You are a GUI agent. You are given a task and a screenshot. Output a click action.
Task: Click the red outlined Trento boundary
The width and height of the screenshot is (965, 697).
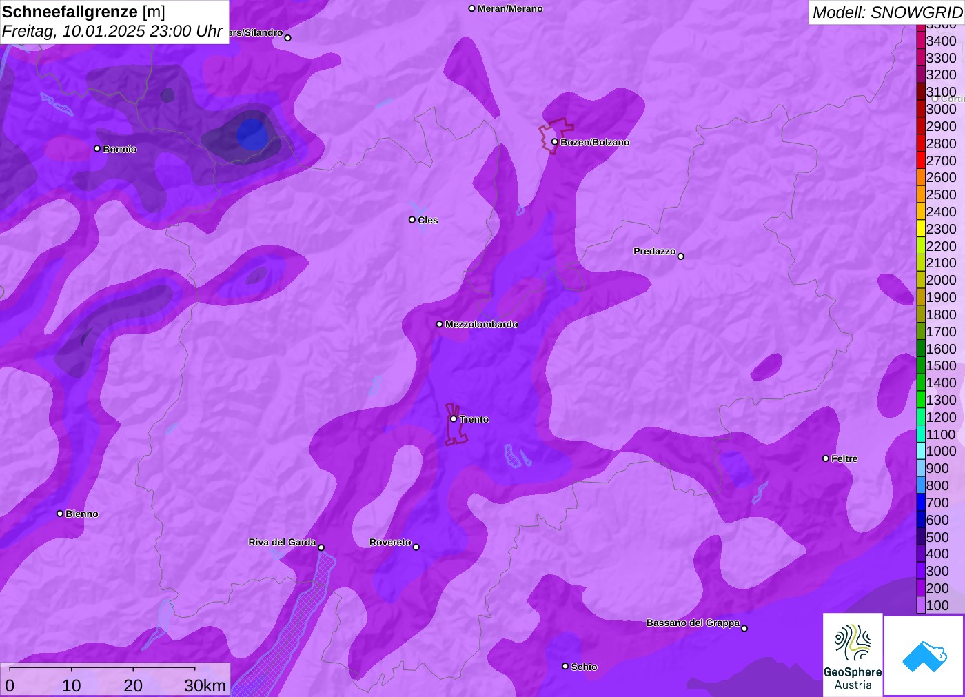[x=455, y=425]
